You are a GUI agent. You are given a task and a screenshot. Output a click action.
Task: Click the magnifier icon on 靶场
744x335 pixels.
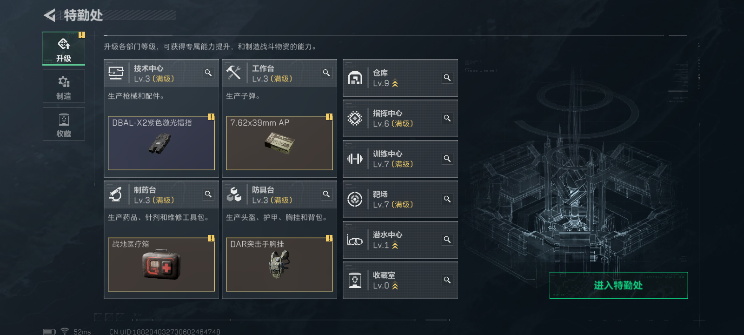(447, 199)
